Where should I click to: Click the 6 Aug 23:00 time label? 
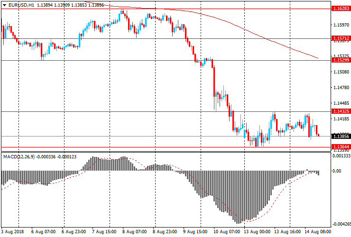click(74, 231)
